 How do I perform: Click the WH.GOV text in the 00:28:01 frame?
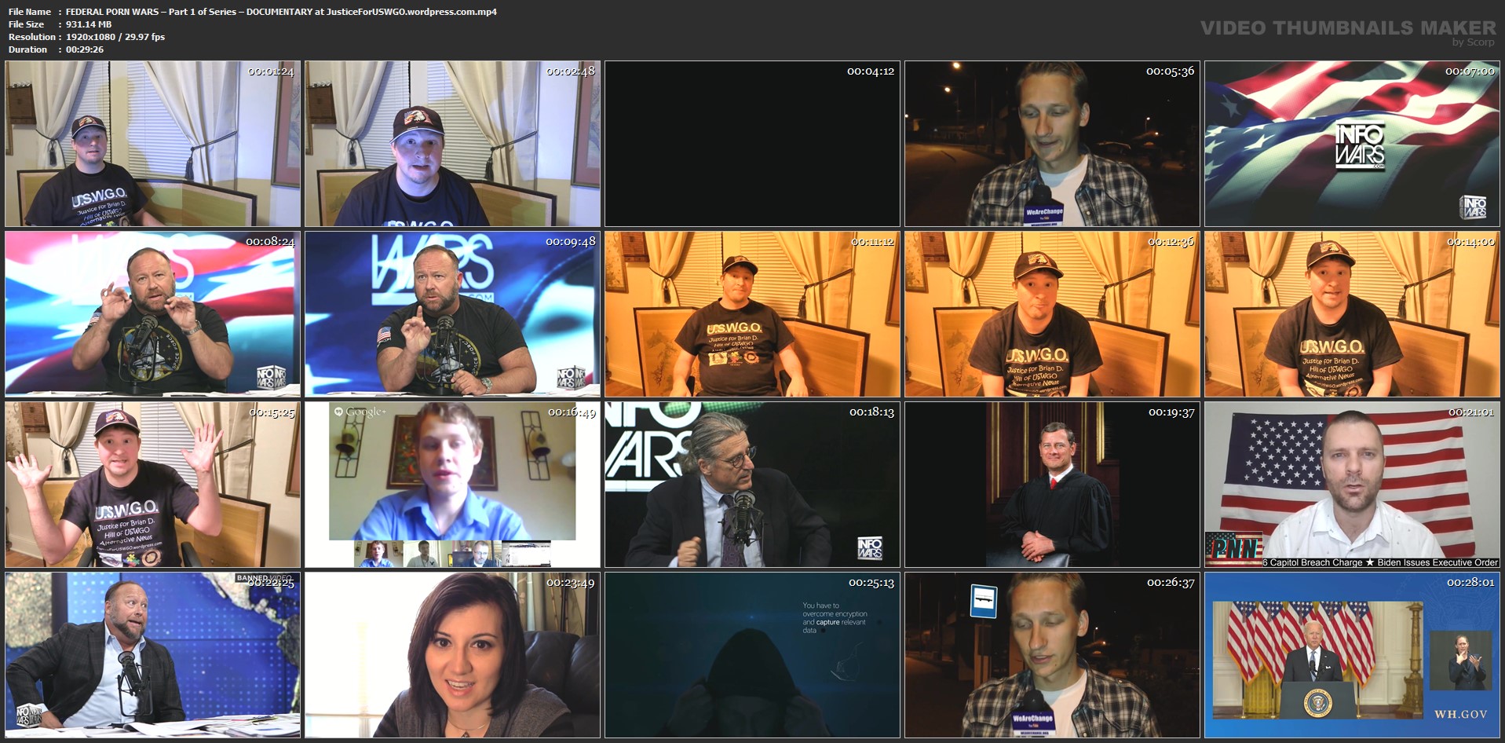1461,714
